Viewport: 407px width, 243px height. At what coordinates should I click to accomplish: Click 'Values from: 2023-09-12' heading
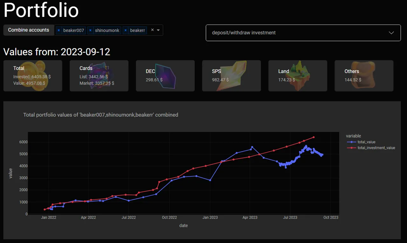pyautogui.click(x=57, y=52)
